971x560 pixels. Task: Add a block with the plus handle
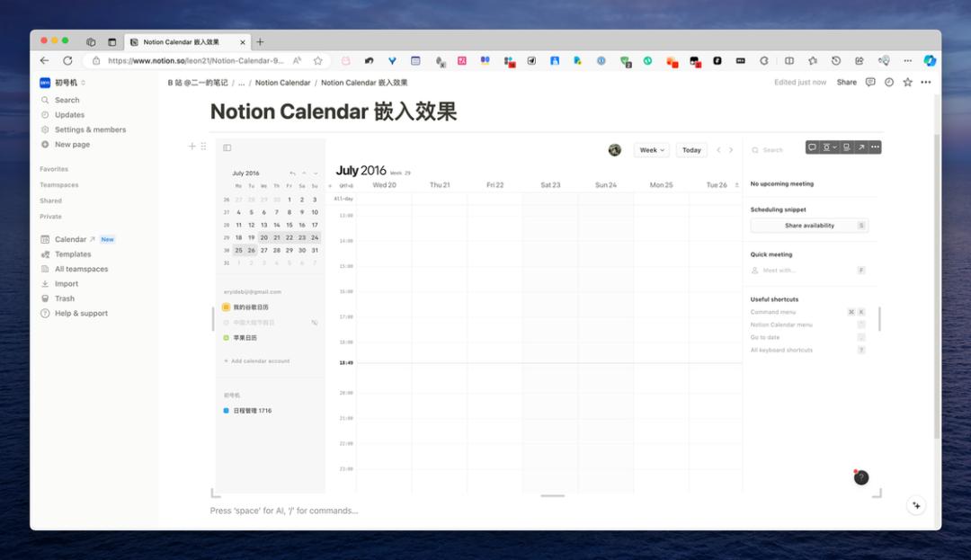192,146
